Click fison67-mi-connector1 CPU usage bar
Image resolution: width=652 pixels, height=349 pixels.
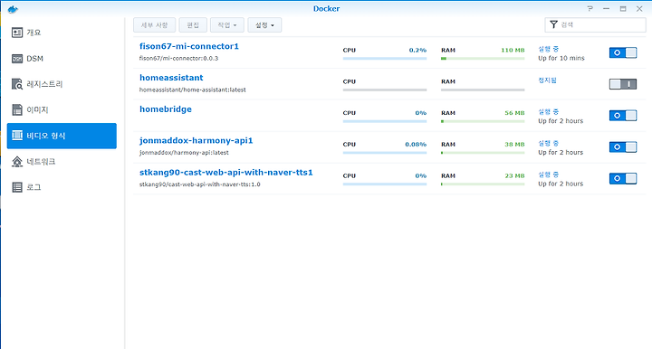tap(385, 59)
